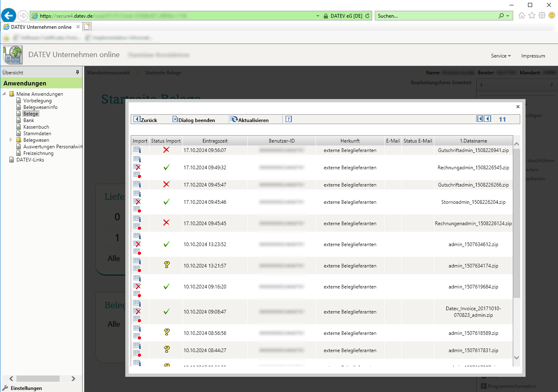Pin the Übersicht sidebar panel

click(77, 72)
